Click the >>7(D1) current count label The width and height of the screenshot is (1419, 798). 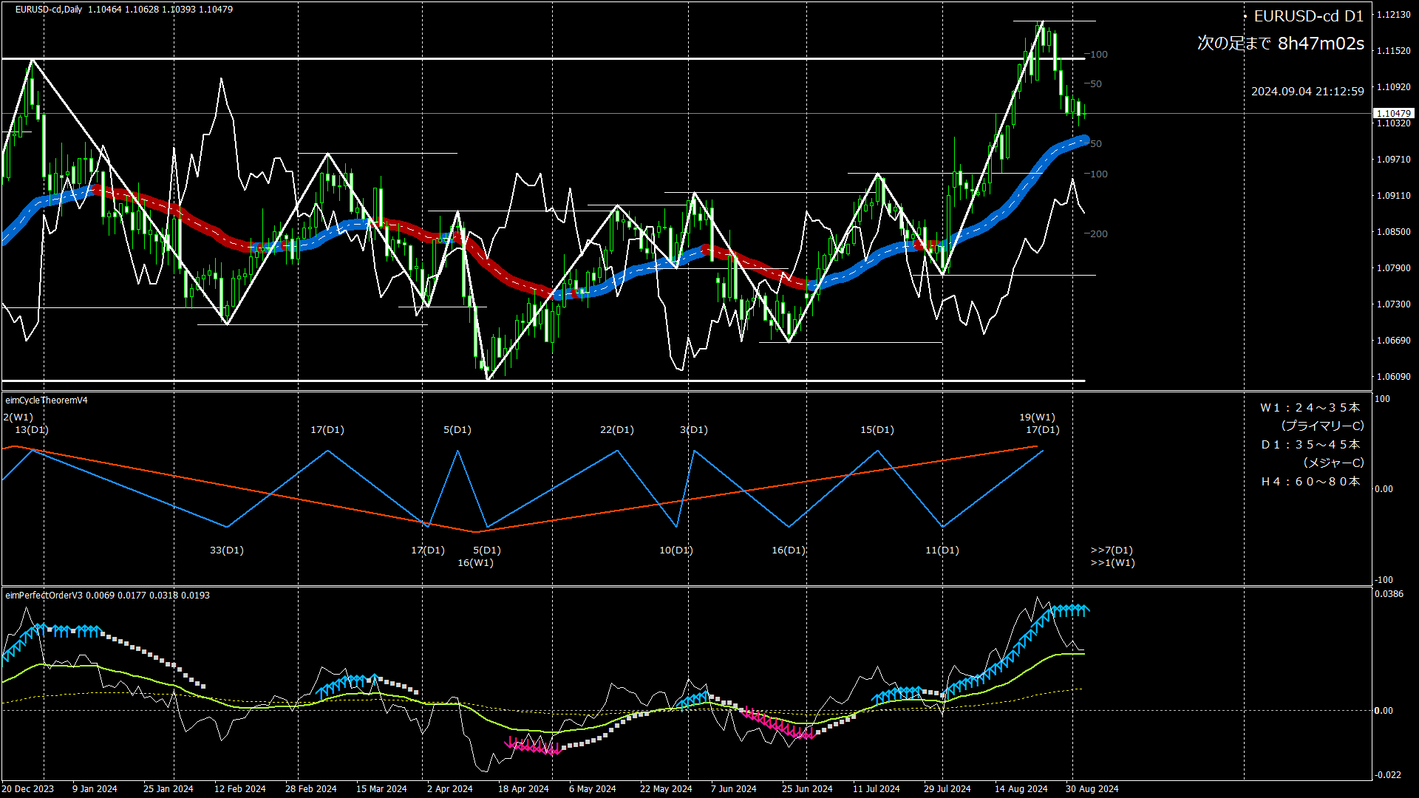(x=1112, y=550)
